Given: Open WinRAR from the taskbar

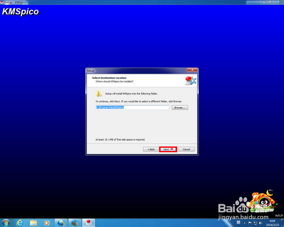Looking at the screenshot, I should (74, 223).
